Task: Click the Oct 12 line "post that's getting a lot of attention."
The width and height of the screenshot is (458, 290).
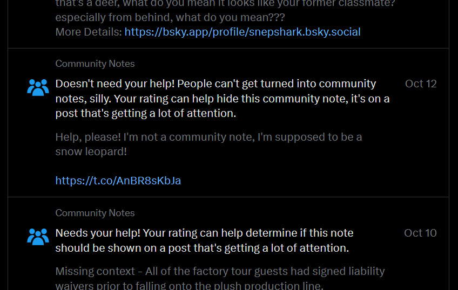Action: tap(146, 113)
